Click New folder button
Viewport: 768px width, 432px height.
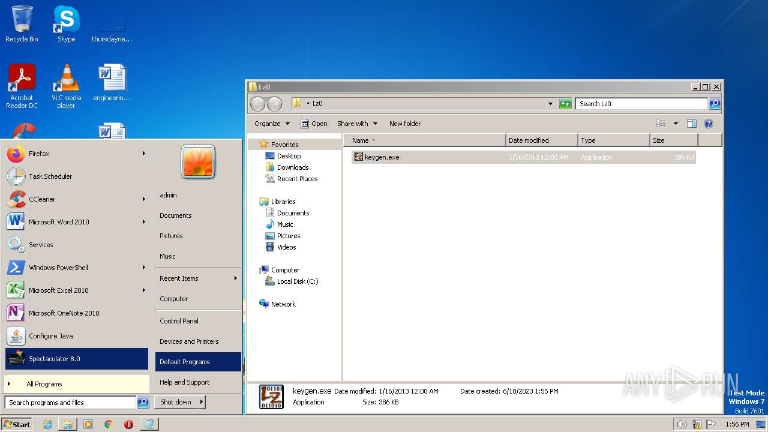tap(405, 124)
